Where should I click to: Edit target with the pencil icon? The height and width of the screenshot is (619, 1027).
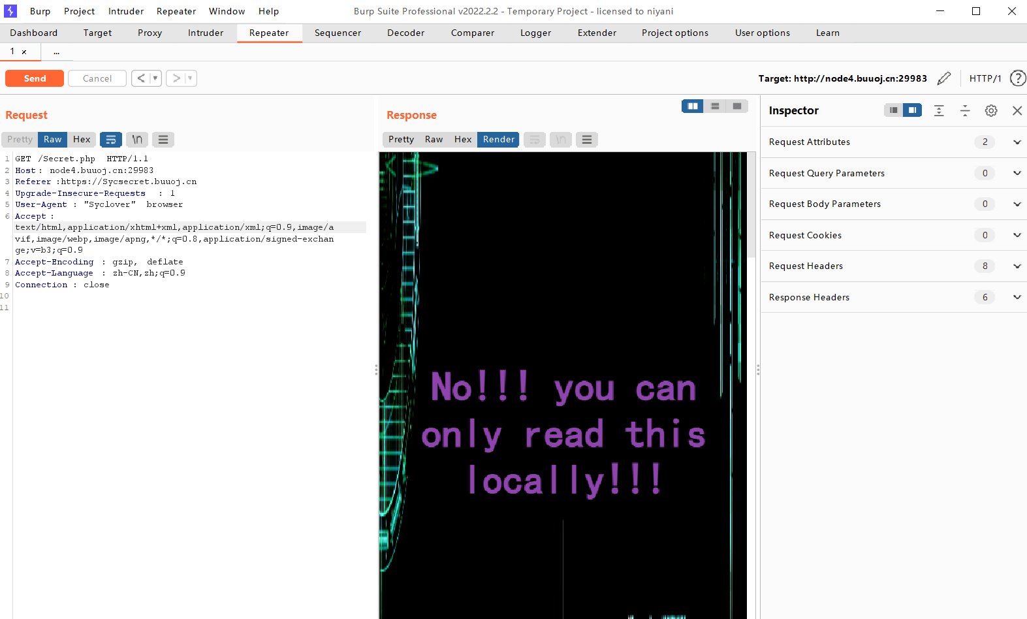[943, 78]
